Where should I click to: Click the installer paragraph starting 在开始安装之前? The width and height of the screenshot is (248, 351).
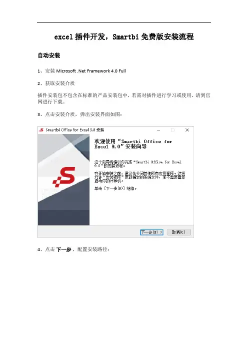click(139, 177)
